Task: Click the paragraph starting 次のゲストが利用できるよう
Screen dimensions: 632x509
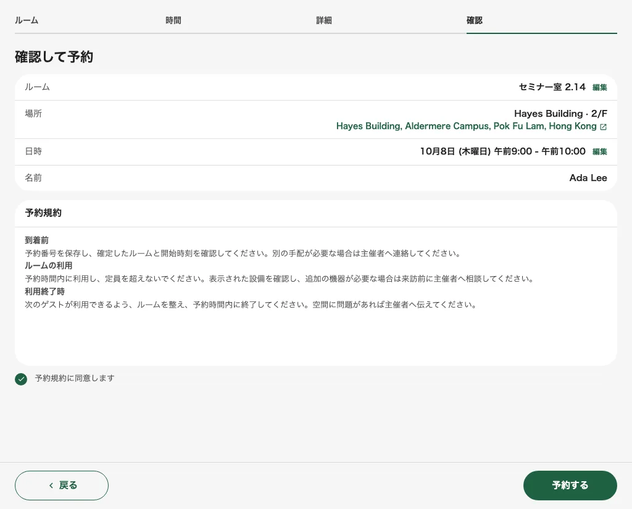Action: point(251,305)
